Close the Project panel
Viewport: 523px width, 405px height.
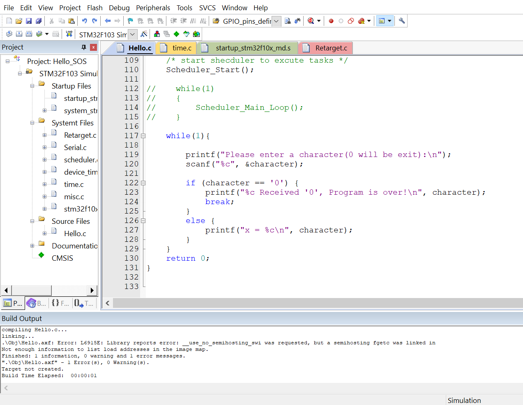[94, 47]
